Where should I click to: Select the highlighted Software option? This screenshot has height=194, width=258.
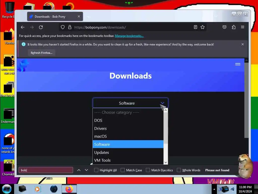click(128, 144)
